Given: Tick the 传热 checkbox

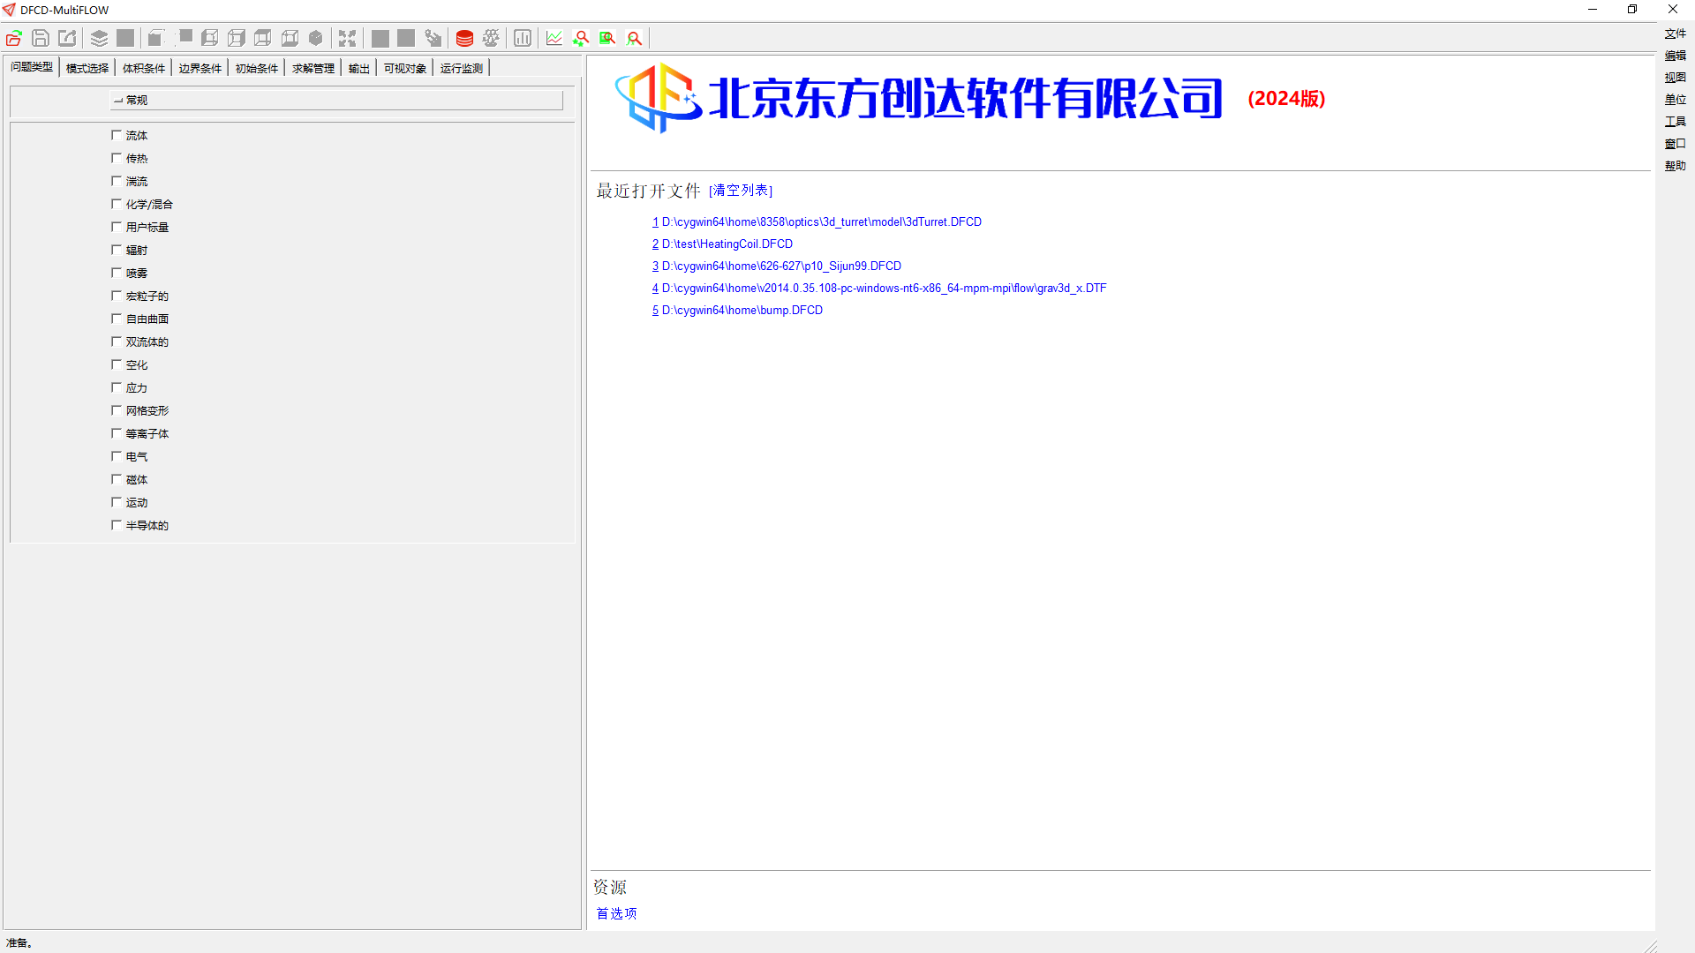Looking at the screenshot, I should pos(117,158).
